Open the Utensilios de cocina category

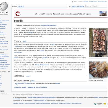34,87
